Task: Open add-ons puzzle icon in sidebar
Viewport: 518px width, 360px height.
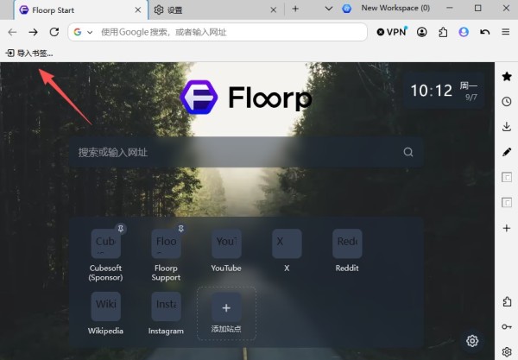Action: (507, 301)
